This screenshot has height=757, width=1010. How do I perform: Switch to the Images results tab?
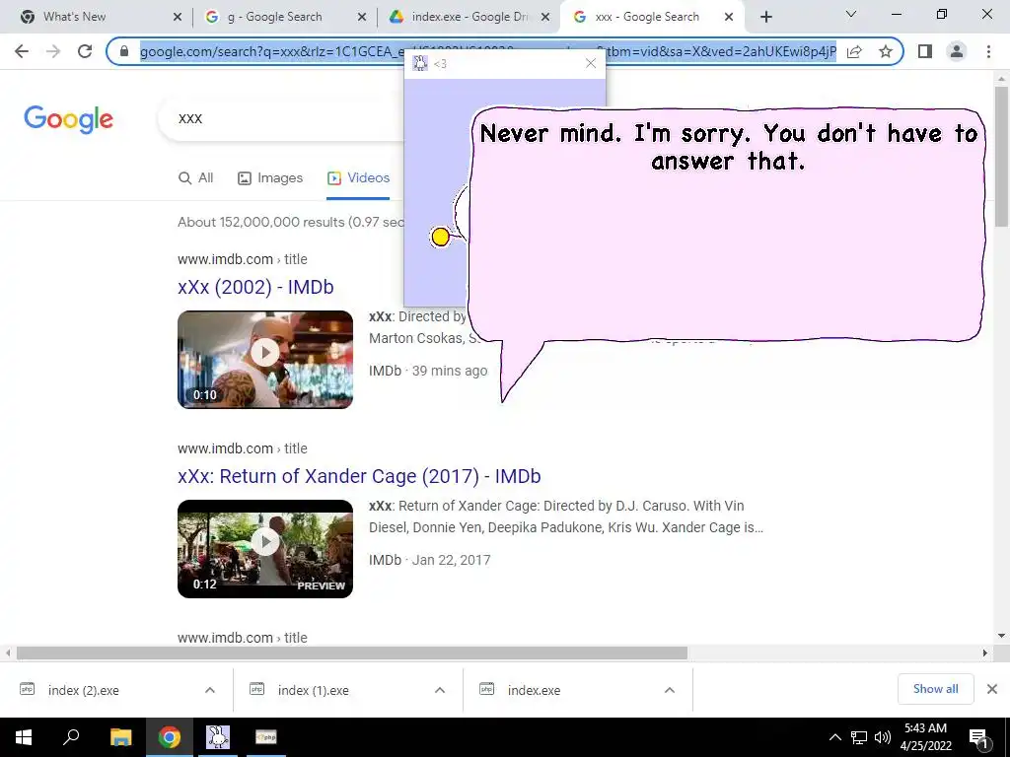tap(270, 178)
